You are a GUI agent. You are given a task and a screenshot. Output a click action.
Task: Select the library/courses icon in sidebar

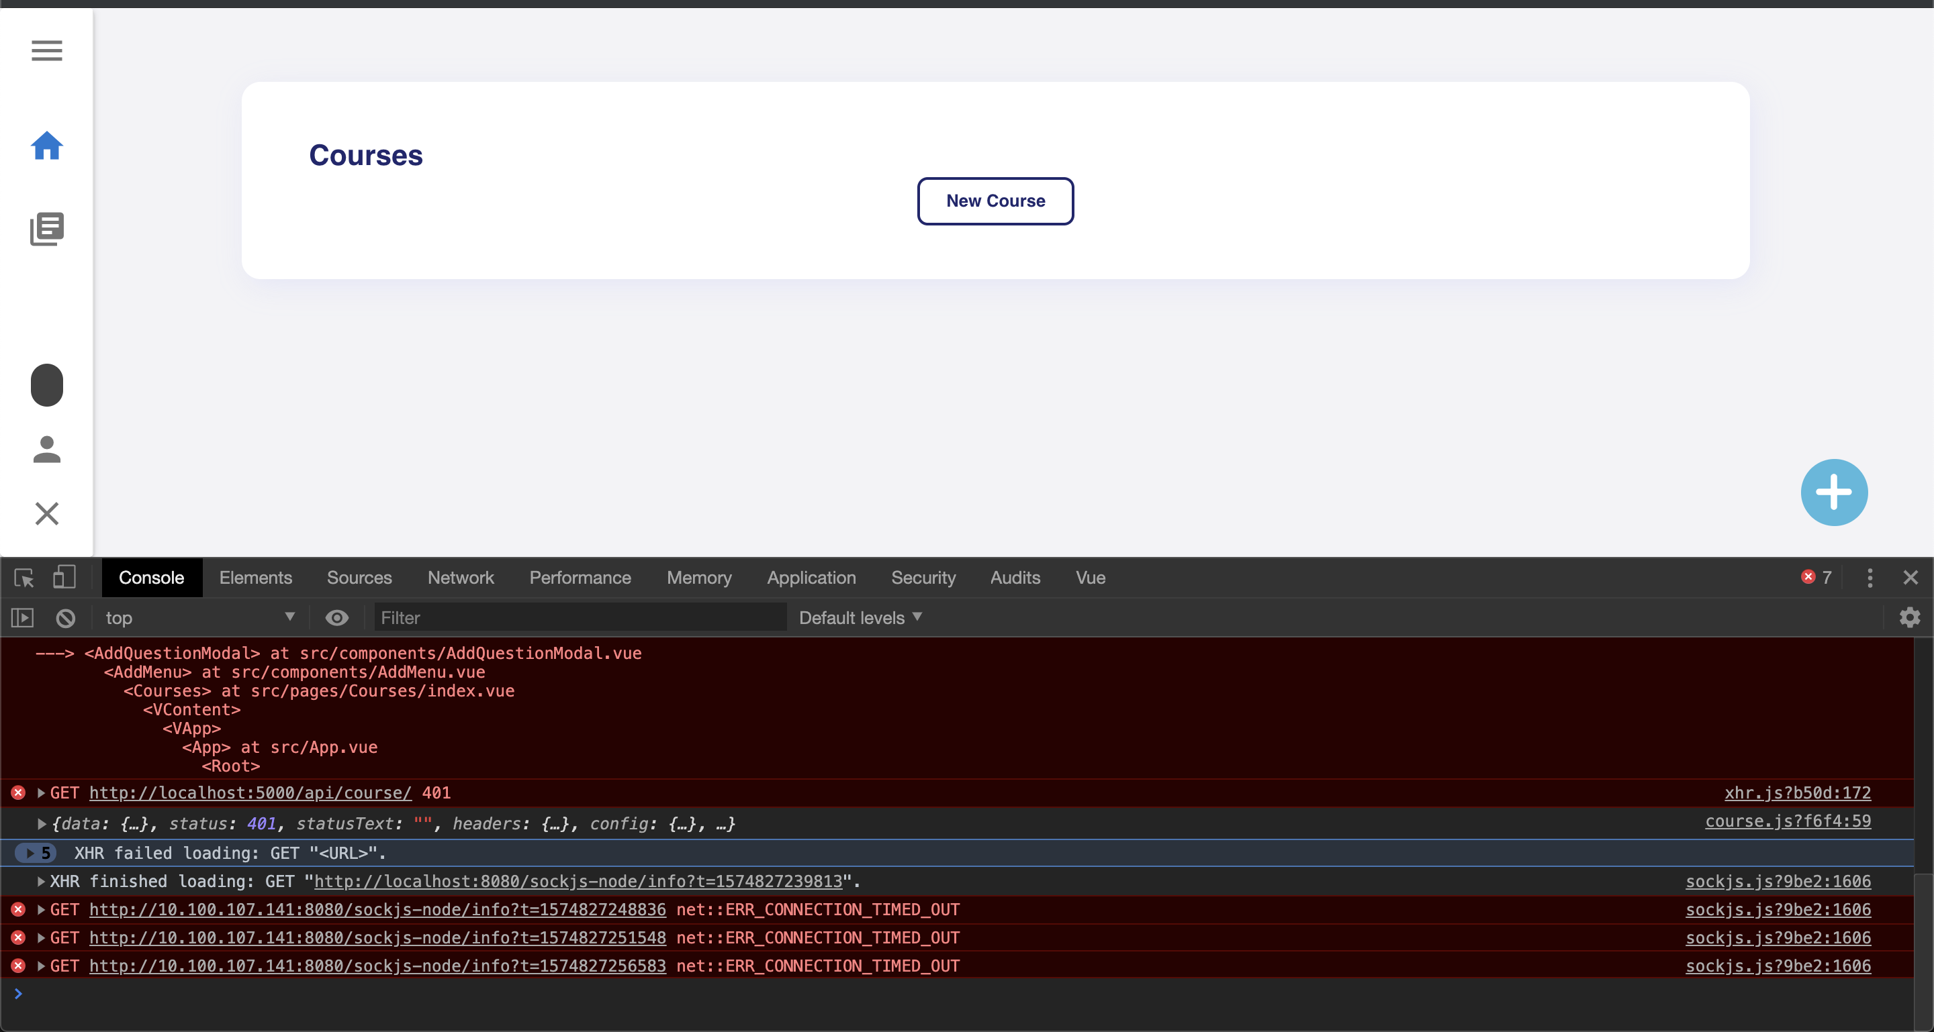[46, 229]
